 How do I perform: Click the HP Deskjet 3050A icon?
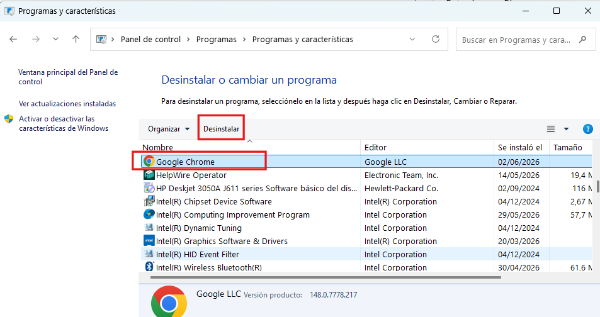[x=149, y=188]
